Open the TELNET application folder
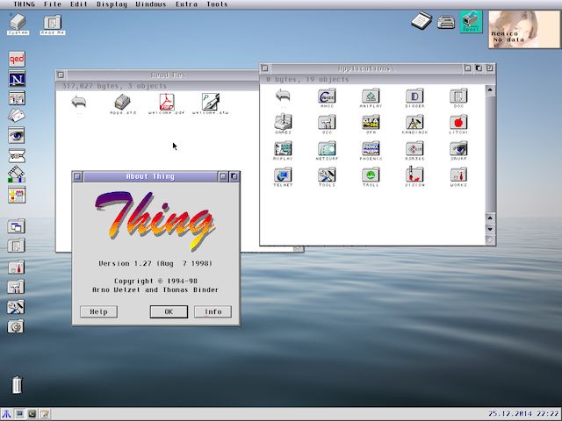This screenshot has width=562, height=421. 283,176
